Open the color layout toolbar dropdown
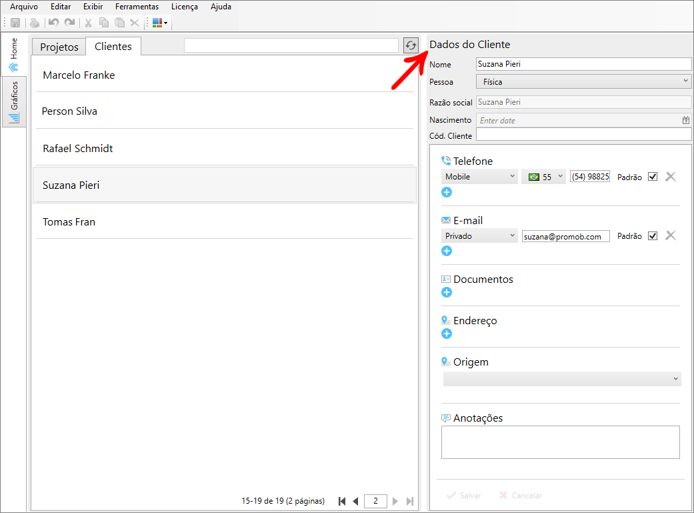Image resolution: width=694 pixels, height=513 pixels. (160, 23)
